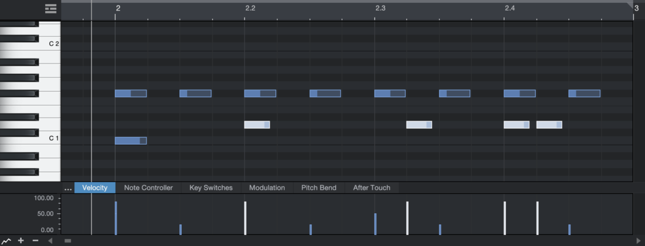
Task: Select the After Touch tab
Action: pyautogui.click(x=371, y=187)
